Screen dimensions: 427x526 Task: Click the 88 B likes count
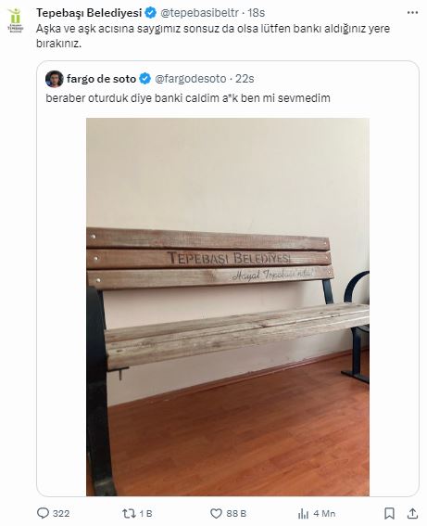pos(236,514)
